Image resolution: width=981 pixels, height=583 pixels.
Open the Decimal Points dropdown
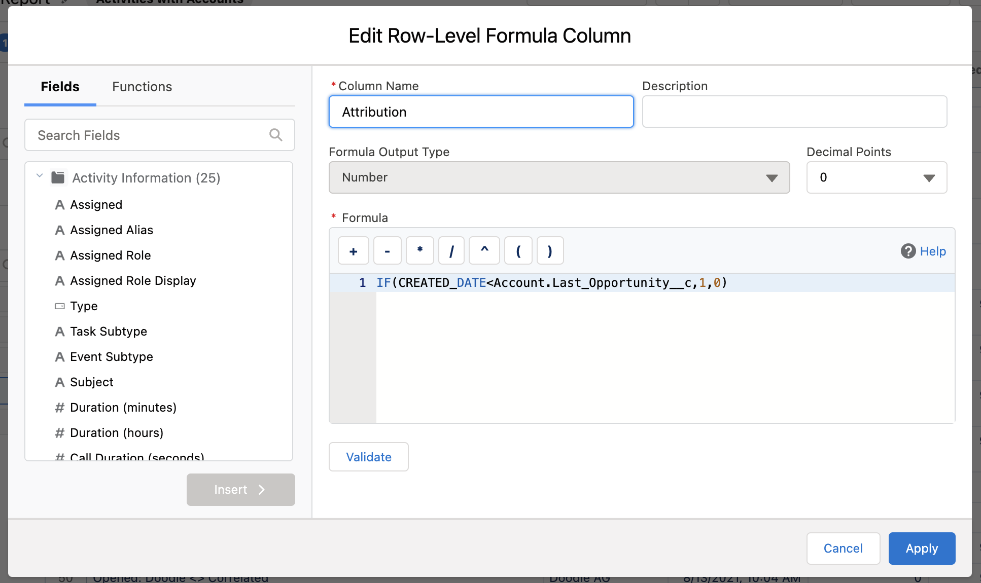click(877, 177)
